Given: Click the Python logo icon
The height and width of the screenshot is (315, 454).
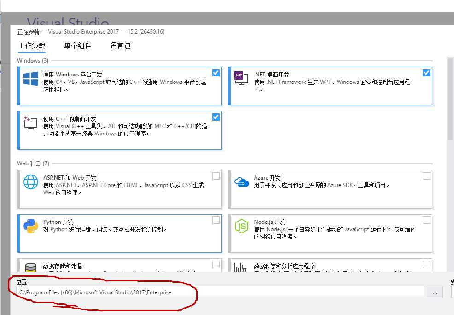Looking at the screenshot, I should tap(31, 226).
